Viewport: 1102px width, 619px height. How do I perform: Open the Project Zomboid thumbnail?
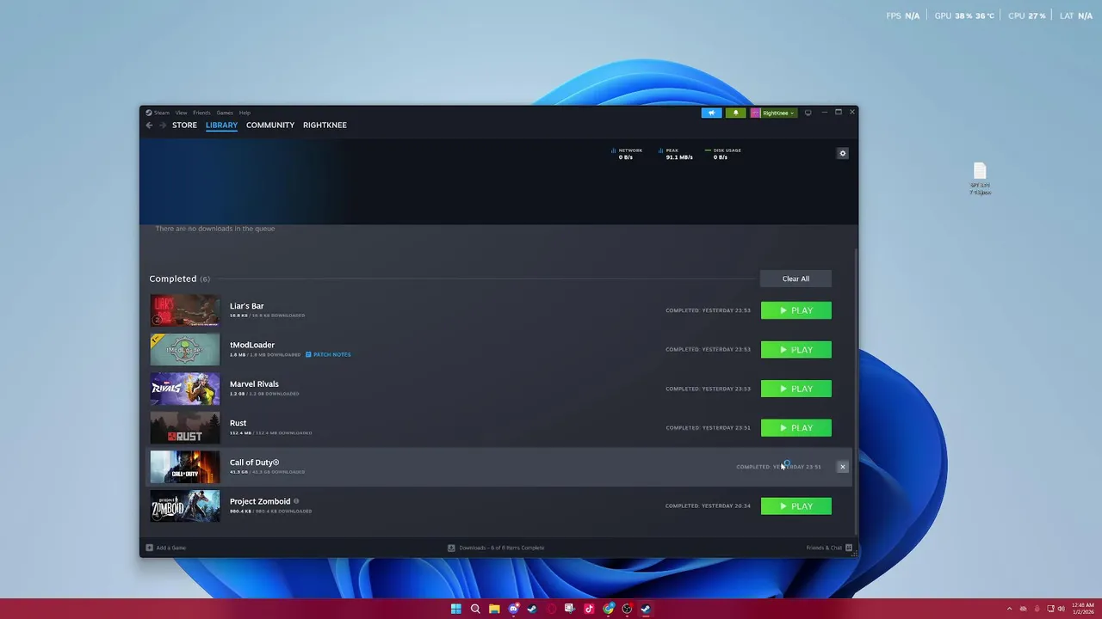185,506
